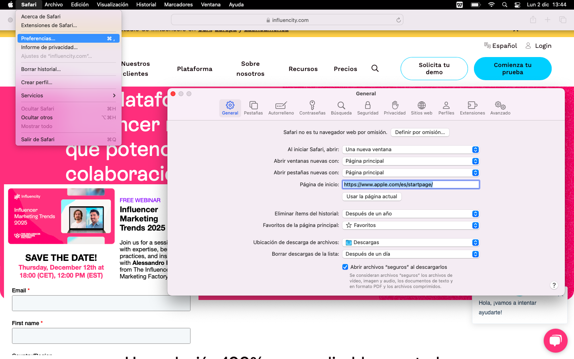Select Acerca de Safari menu item
Viewport: 574px width, 359px height.
pos(69,16)
